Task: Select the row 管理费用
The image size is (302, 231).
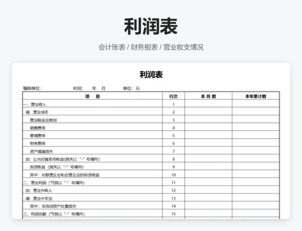Action: [x=151, y=135]
